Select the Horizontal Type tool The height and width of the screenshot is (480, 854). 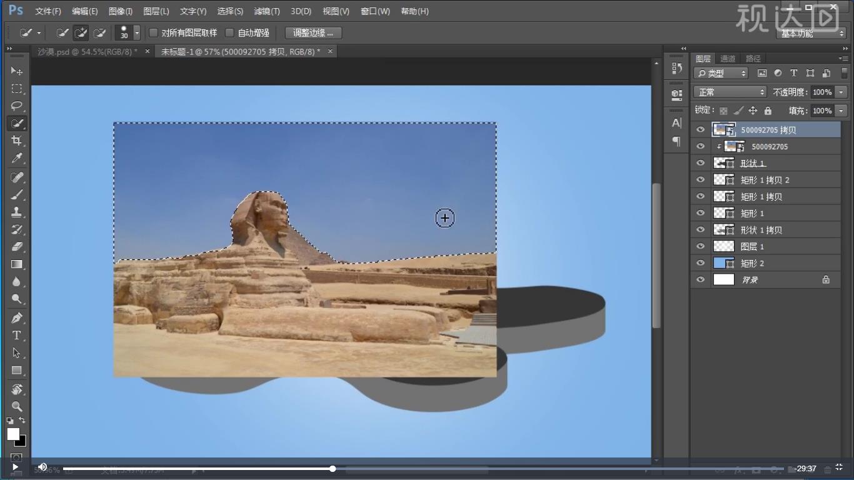[17, 336]
